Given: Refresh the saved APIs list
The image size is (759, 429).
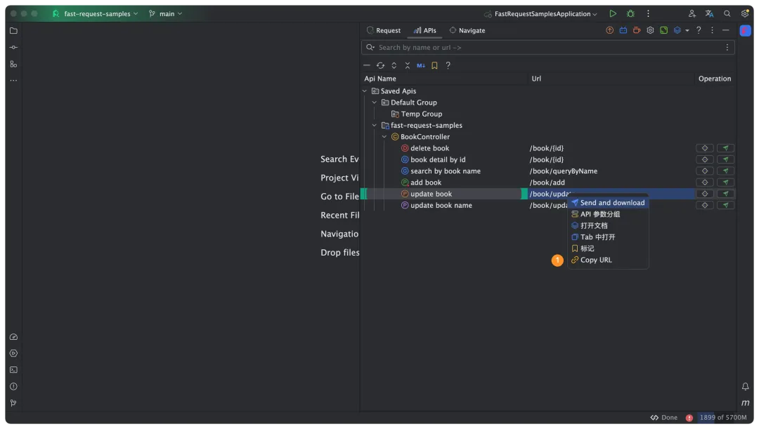Looking at the screenshot, I should coord(380,65).
